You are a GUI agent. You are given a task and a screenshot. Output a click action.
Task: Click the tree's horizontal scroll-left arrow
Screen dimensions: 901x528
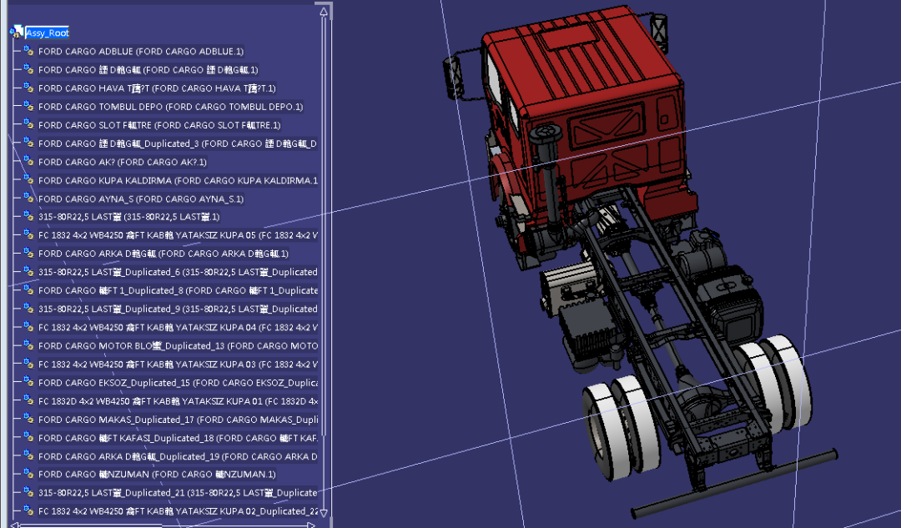tap(15, 525)
